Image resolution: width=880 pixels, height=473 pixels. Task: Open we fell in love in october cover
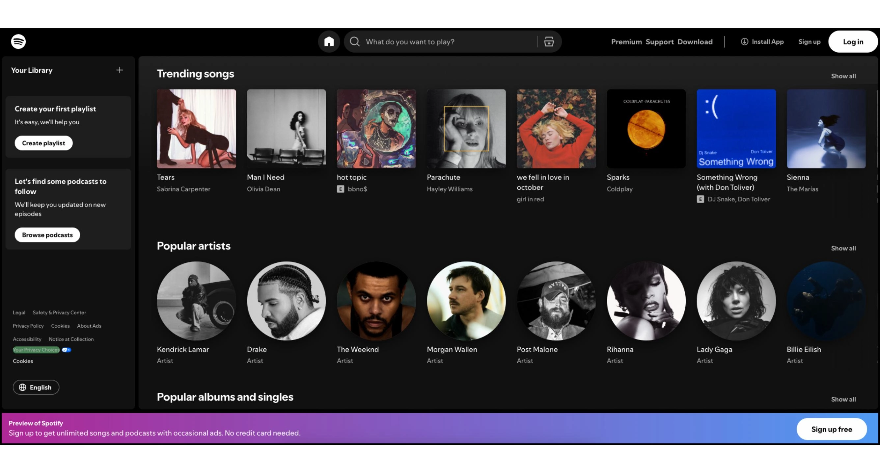556,129
